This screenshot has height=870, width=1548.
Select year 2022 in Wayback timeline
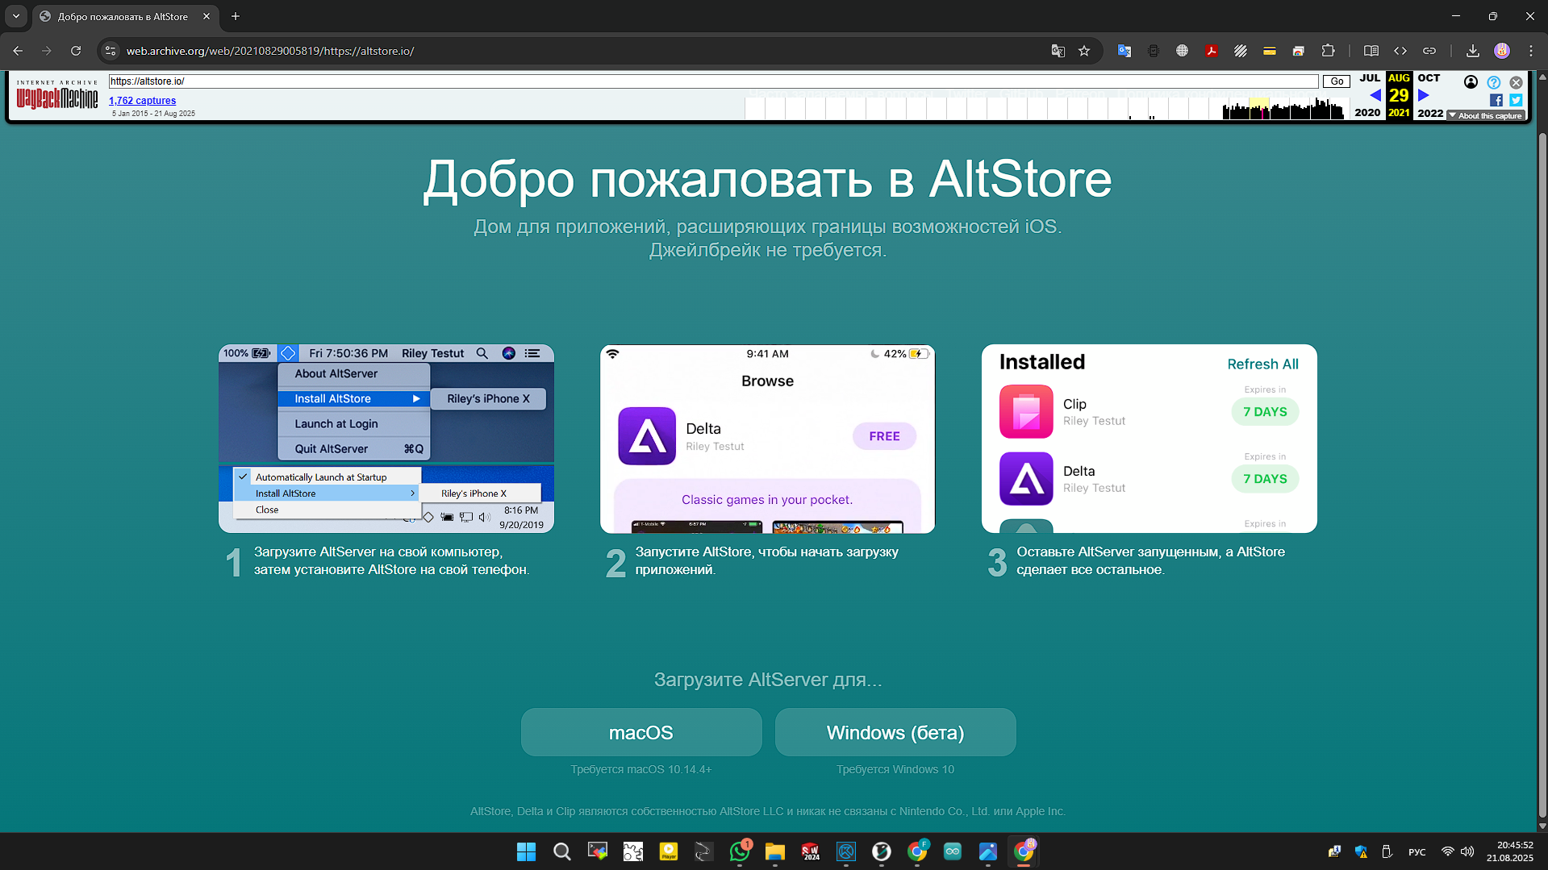pos(1430,113)
